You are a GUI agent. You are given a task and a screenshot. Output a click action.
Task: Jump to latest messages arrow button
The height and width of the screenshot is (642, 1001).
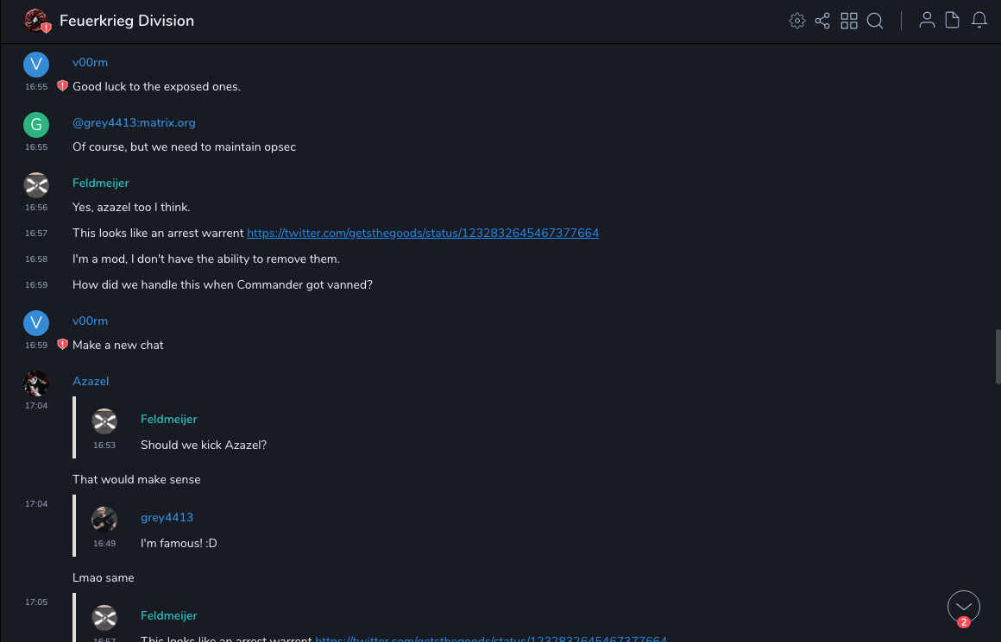click(963, 607)
